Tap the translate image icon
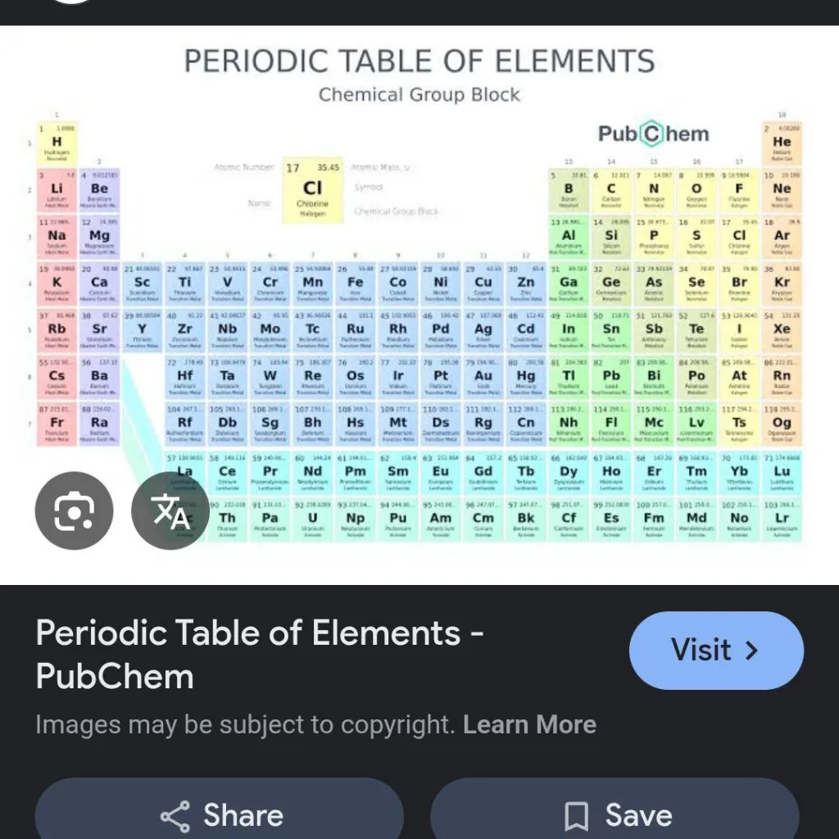This screenshot has width=839, height=839. click(x=170, y=511)
